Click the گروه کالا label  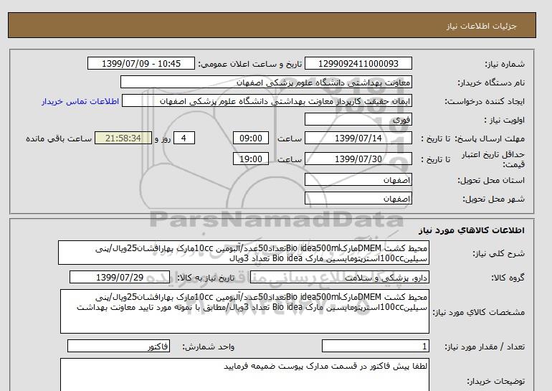click(x=508, y=278)
